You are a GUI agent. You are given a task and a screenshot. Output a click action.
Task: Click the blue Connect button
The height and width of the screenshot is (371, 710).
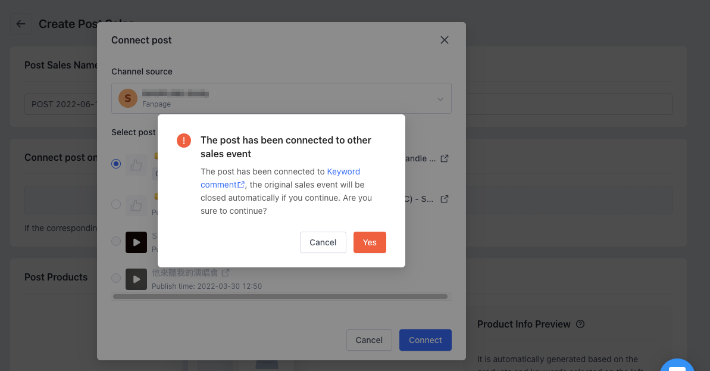pos(425,340)
